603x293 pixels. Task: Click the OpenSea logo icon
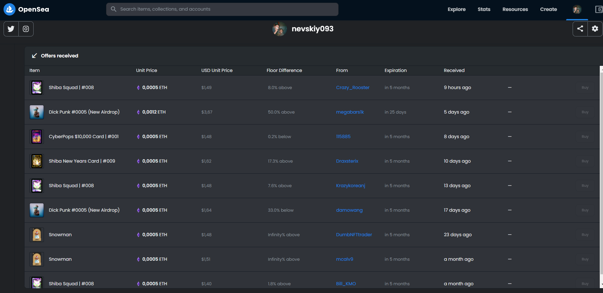(x=9, y=9)
